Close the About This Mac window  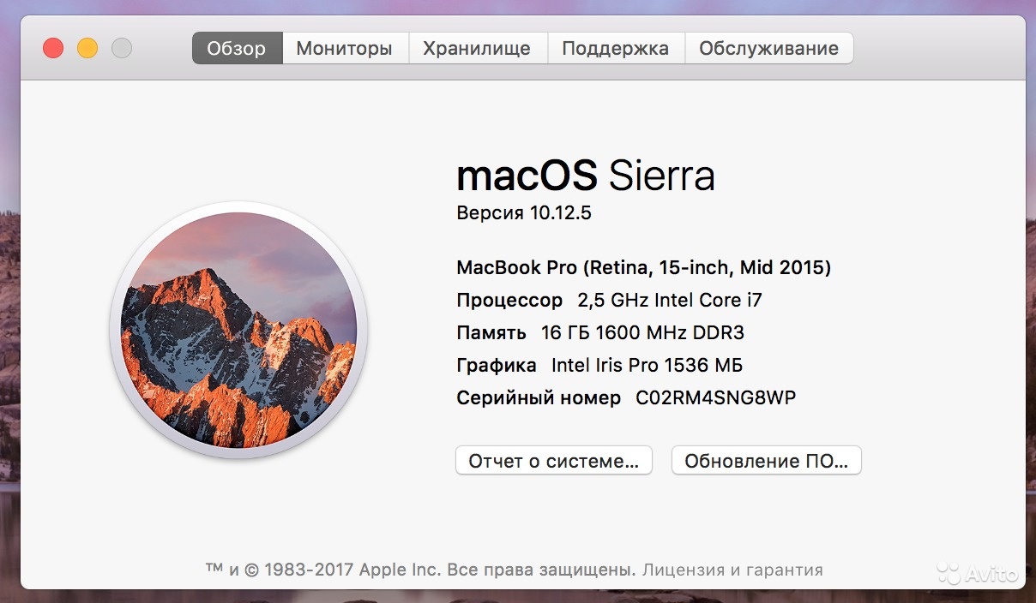coord(53,48)
